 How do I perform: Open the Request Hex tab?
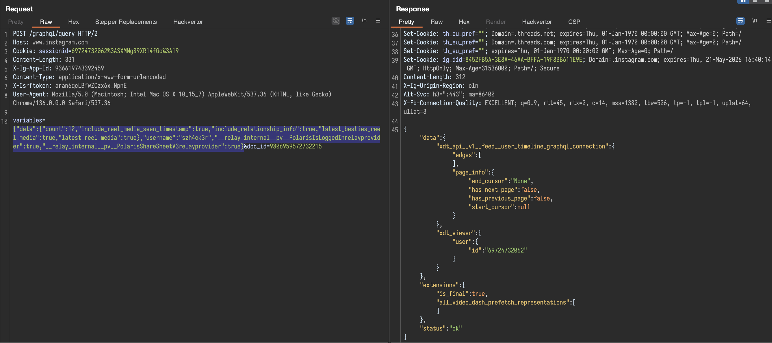point(73,22)
